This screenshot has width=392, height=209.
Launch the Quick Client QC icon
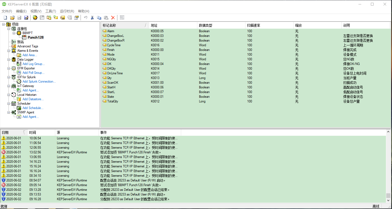tap(122, 18)
